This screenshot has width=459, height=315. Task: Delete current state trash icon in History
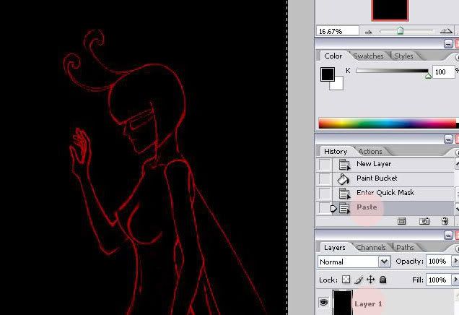click(x=445, y=221)
